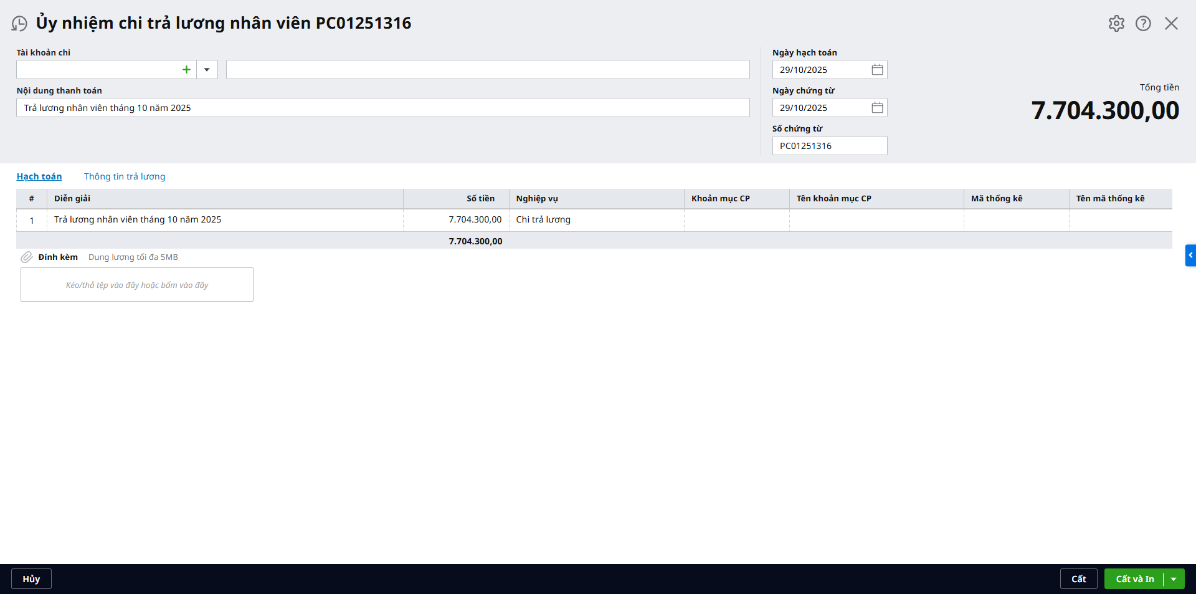Expand the Tài khoản chi dropdown
Viewport: 1196px width, 594px height.
click(x=207, y=70)
